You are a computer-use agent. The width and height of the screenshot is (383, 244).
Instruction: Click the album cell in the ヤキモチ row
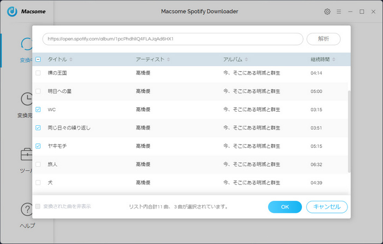(x=252, y=146)
